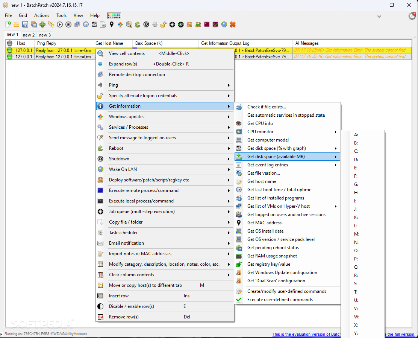This screenshot has height=338, width=418.
Task: Expand the Services / Processes submenu
Action: click(x=165, y=127)
